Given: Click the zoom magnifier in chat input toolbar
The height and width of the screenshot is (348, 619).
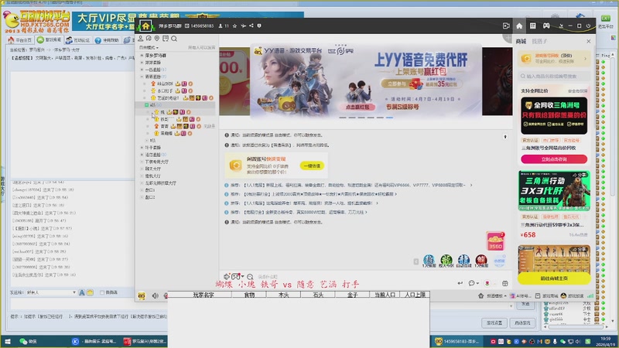Looking at the screenshot, I should (250, 277).
